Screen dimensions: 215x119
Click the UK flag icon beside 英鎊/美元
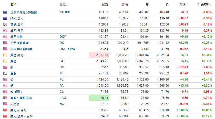point(5,24)
